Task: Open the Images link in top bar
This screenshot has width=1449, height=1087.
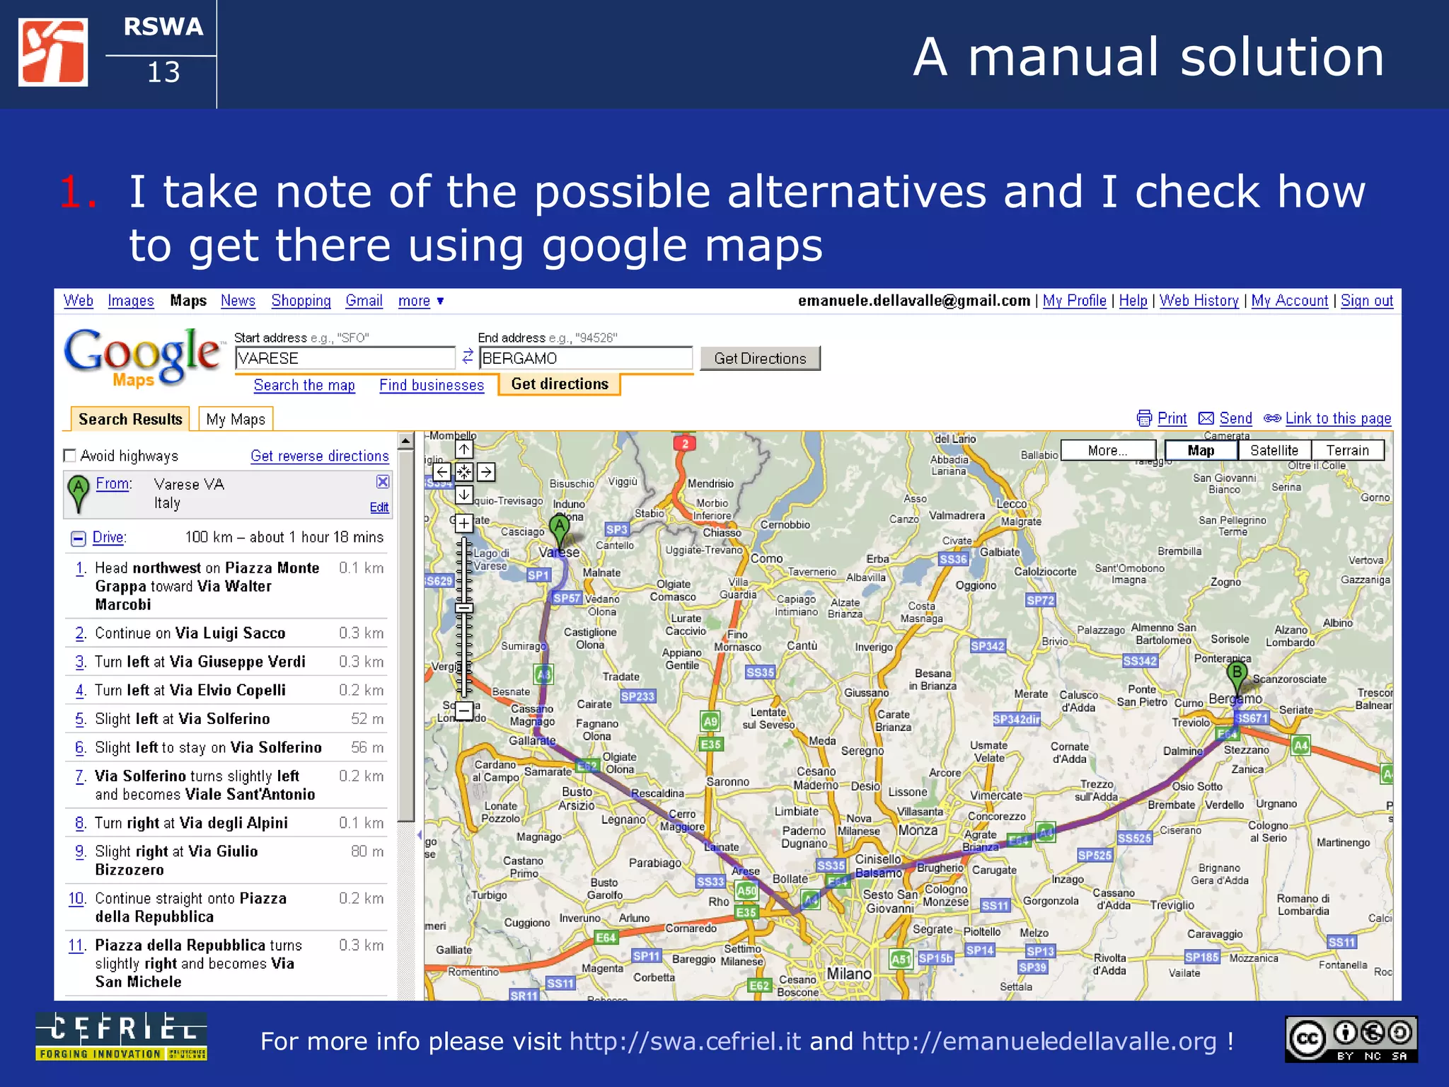Action: pyautogui.click(x=131, y=301)
